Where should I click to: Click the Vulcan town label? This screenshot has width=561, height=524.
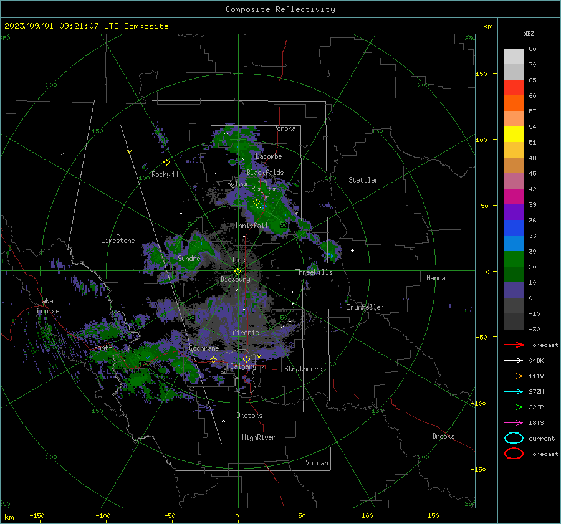click(317, 463)
